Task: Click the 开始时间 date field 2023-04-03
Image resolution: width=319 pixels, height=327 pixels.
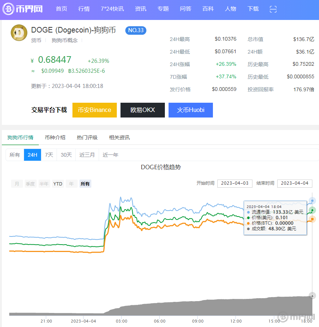Action: (x=235, y=183)
